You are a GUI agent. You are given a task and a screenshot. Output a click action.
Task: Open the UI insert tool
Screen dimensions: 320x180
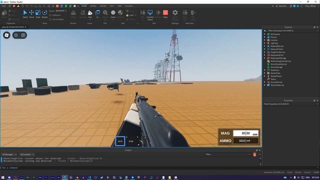point(97,14)
